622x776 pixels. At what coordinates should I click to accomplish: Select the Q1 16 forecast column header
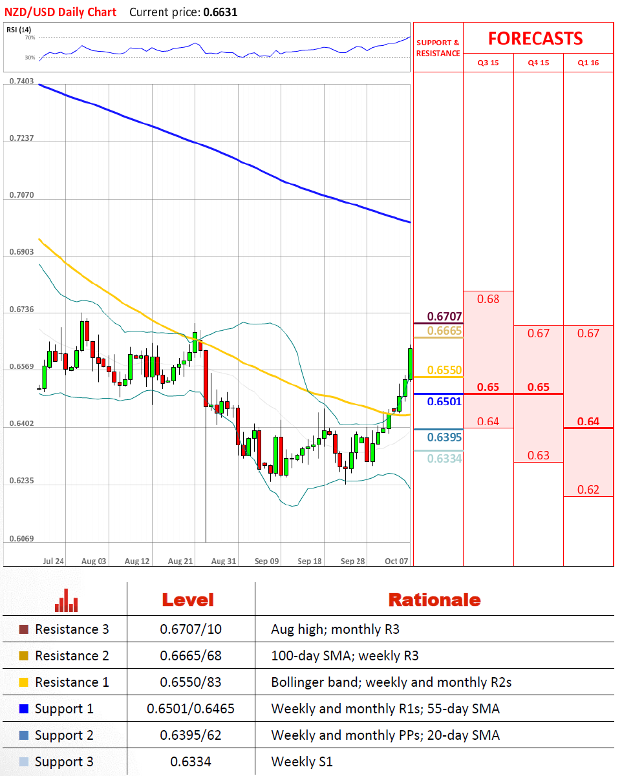point(588,63)
